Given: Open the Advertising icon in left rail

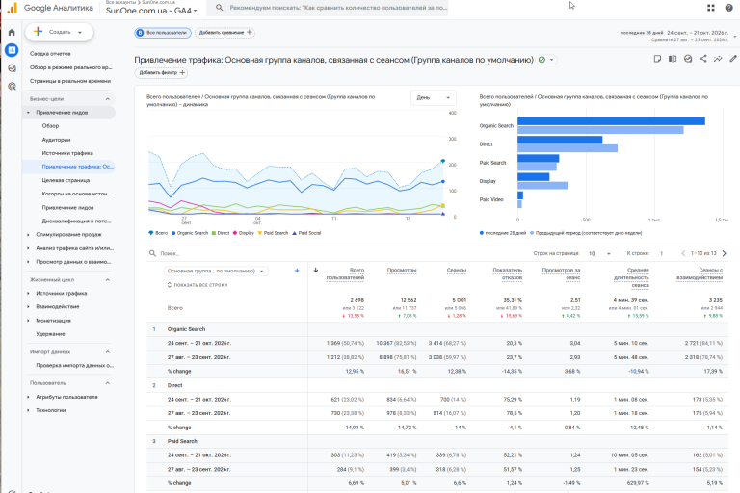Looking at the screenshot, I should (12, 86).
